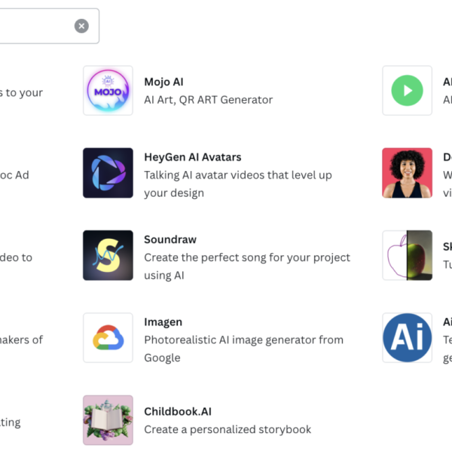This screenshot has width=452, height=452.
Task: Click 'Talking AI avatar videos' description text
Action: [x=238, y=184]
